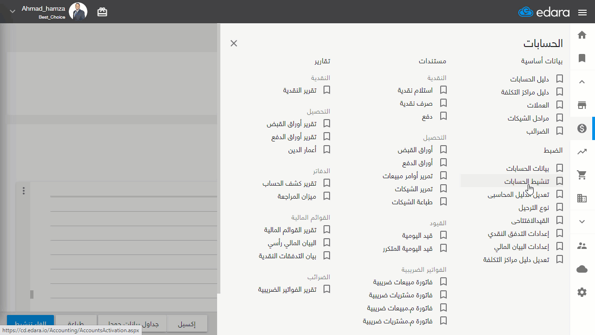Open the cloud icon in sidebar

(x=582, y=269)
